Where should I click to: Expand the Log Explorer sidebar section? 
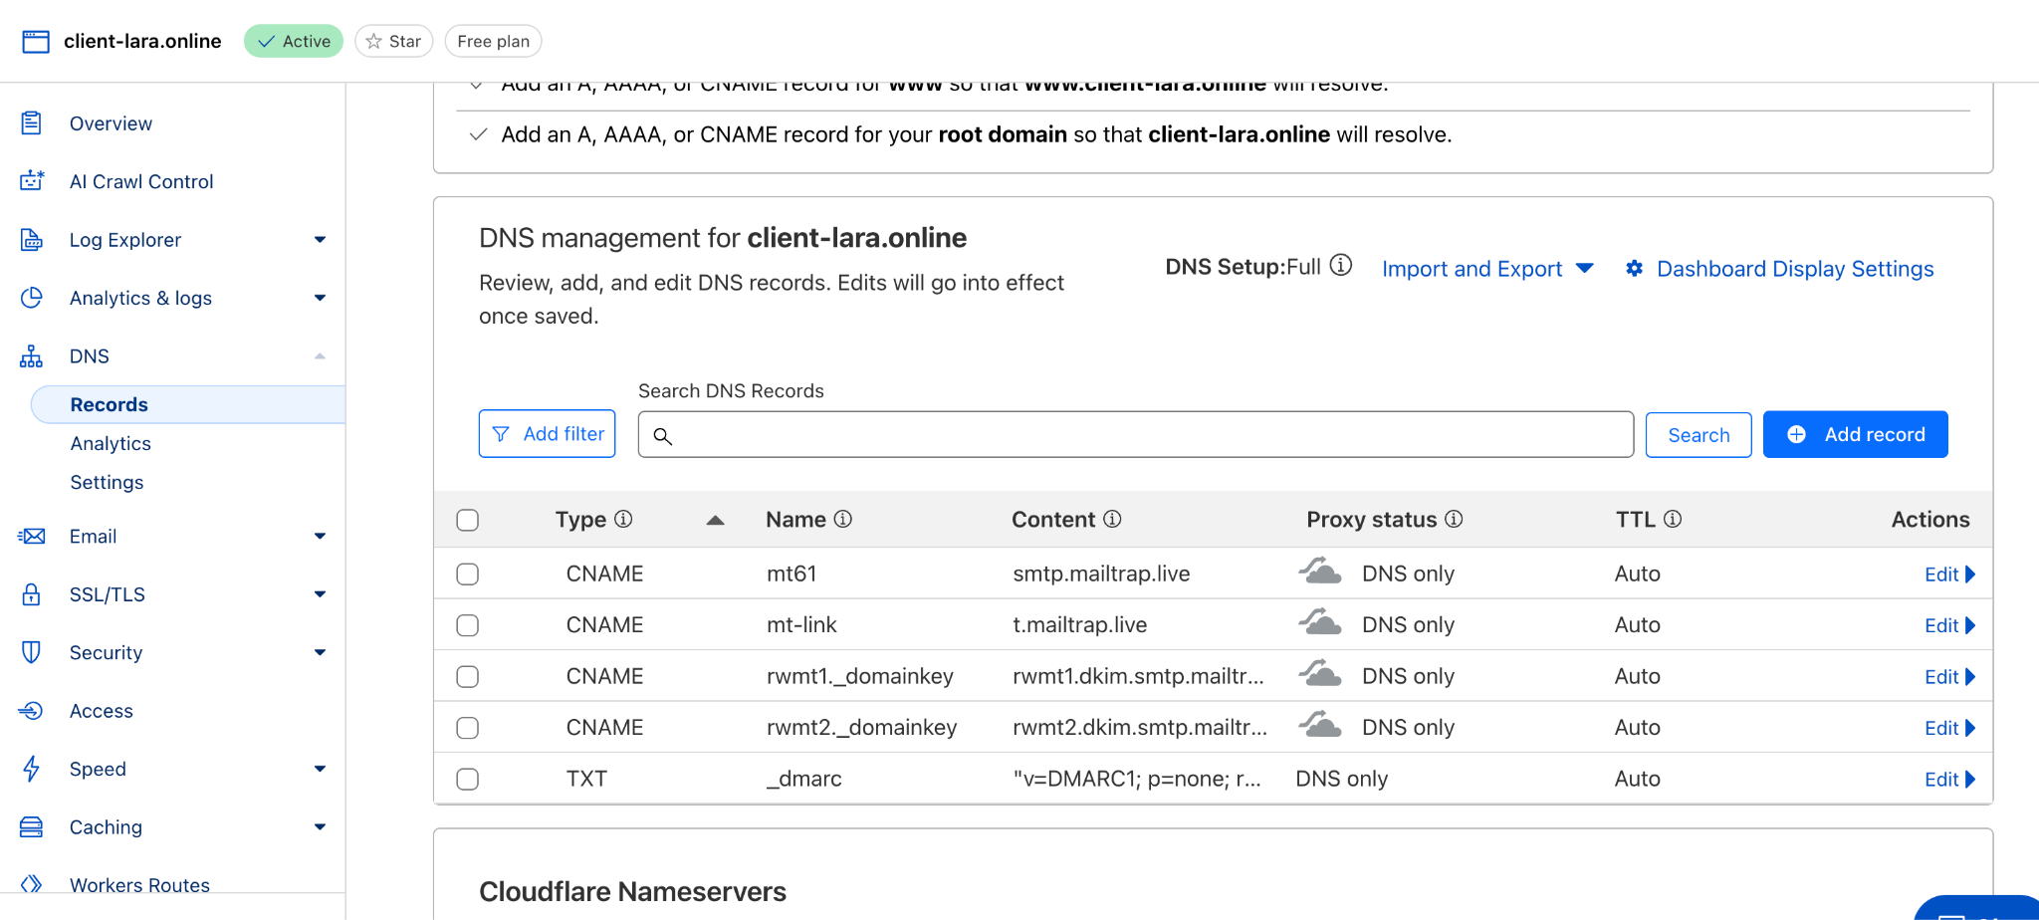[320, 240]
